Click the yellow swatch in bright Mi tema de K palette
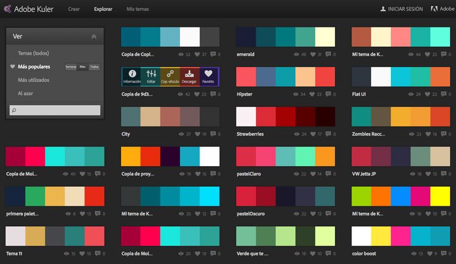456x264 pixels. pyautogui.click(x=440, y=196)
